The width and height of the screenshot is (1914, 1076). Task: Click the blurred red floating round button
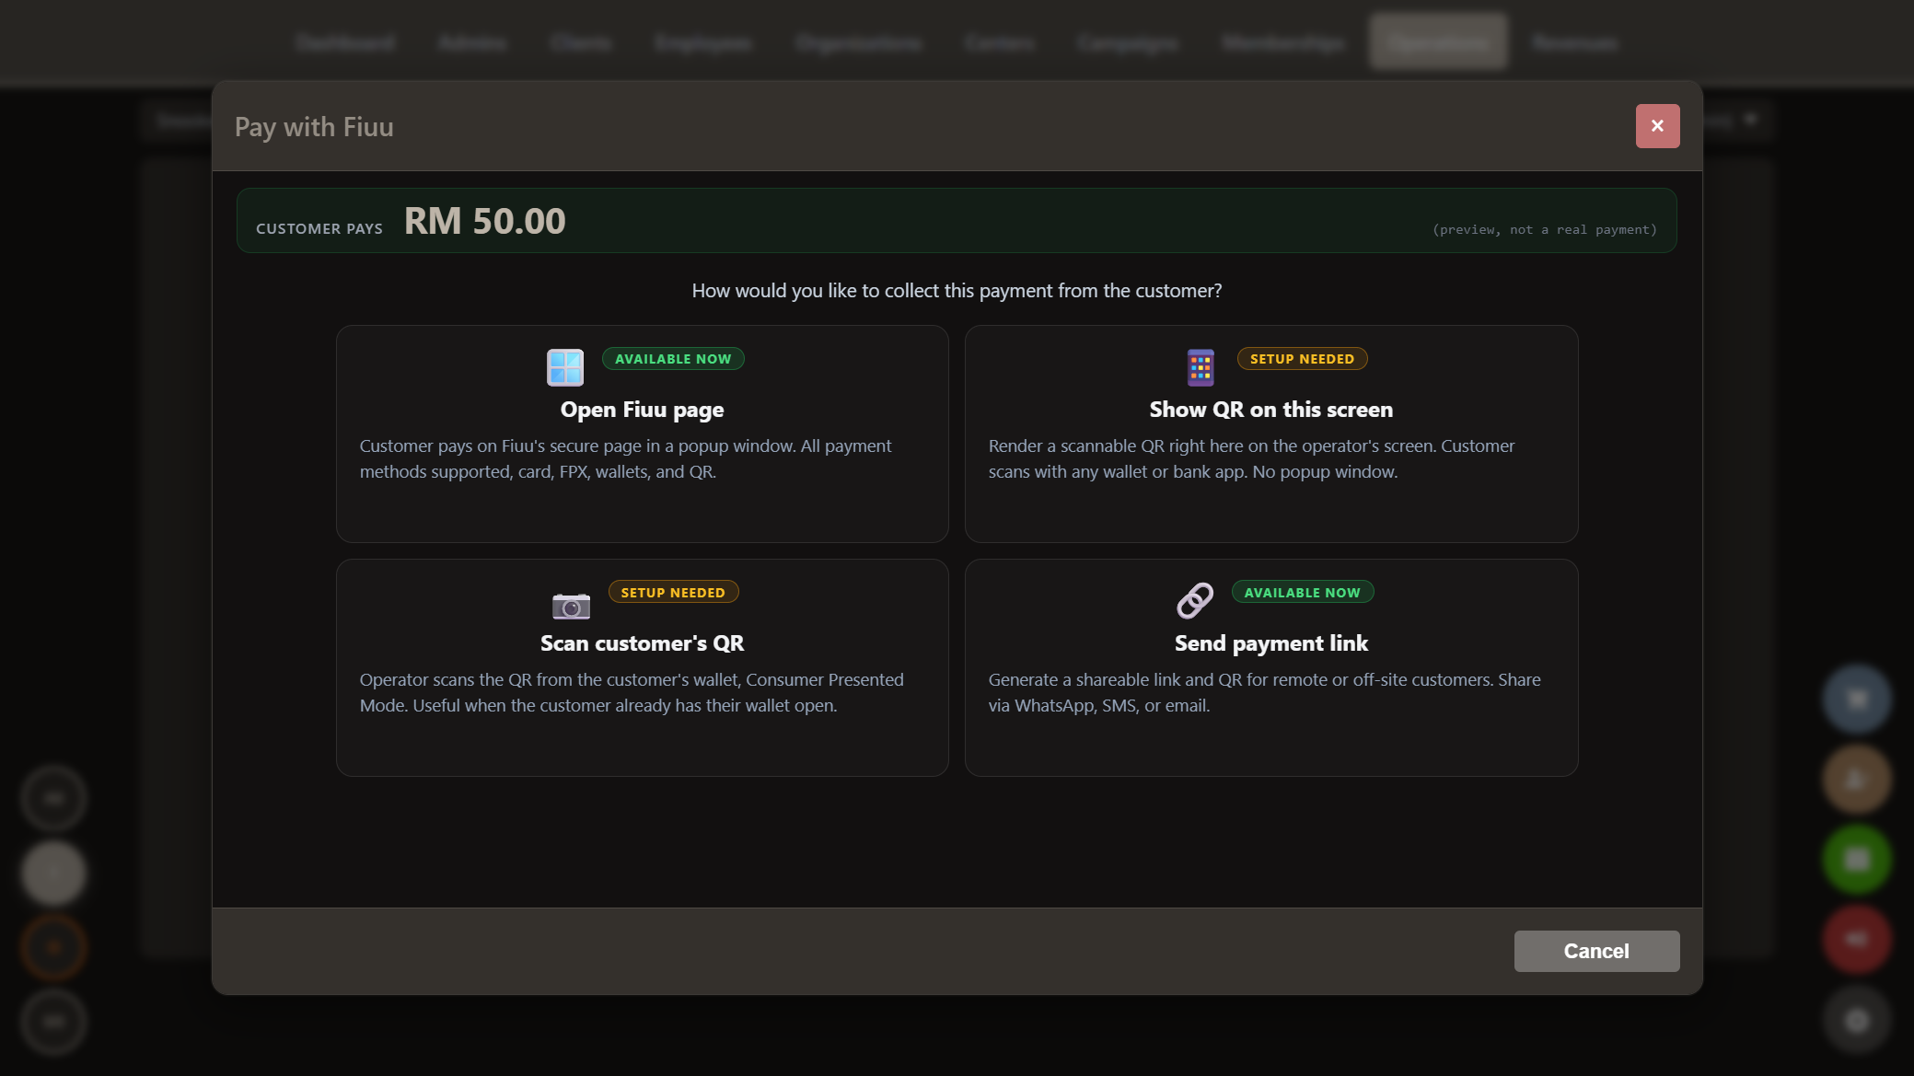pos(1857,939)
